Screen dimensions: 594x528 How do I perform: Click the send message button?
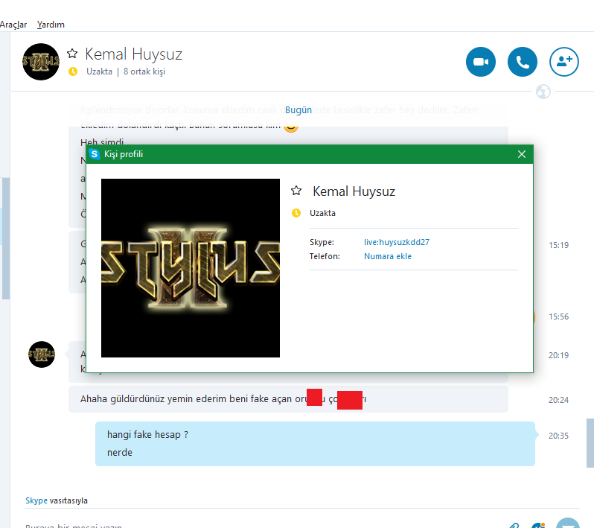coord(568,524)
